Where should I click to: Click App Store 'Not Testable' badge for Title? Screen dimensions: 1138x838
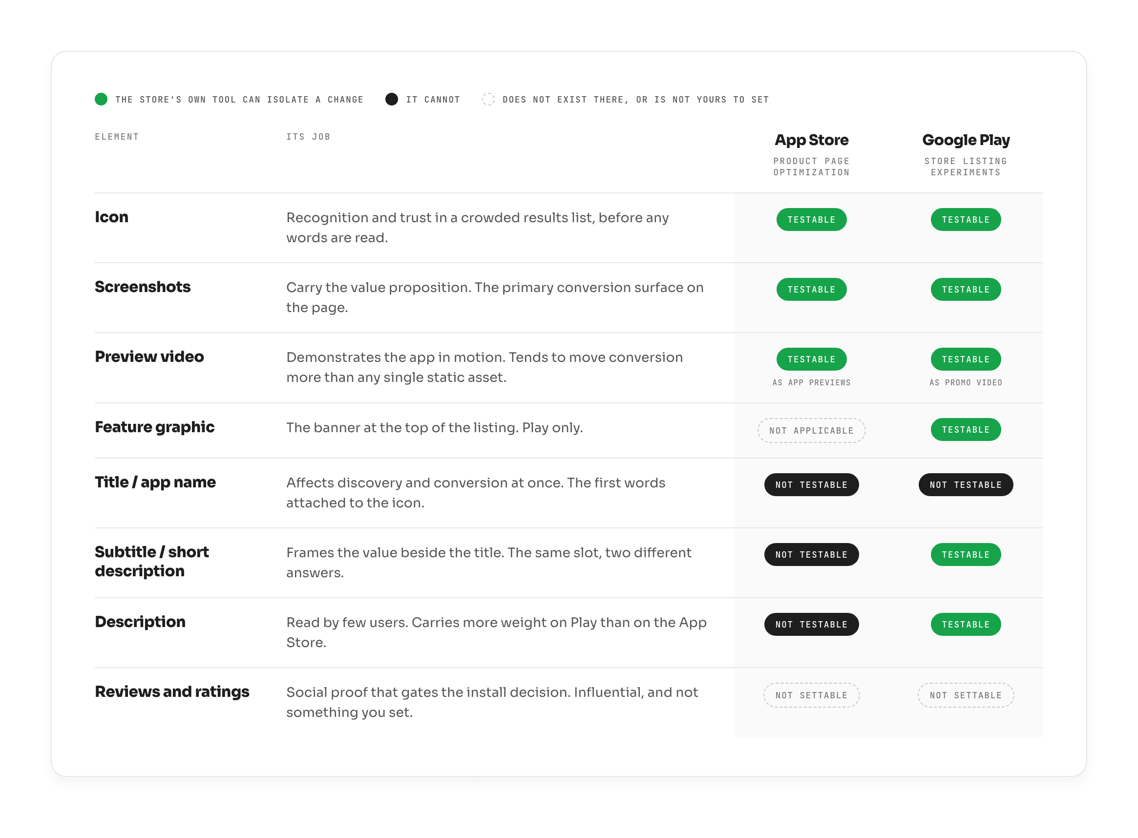(x=811, y=485)
